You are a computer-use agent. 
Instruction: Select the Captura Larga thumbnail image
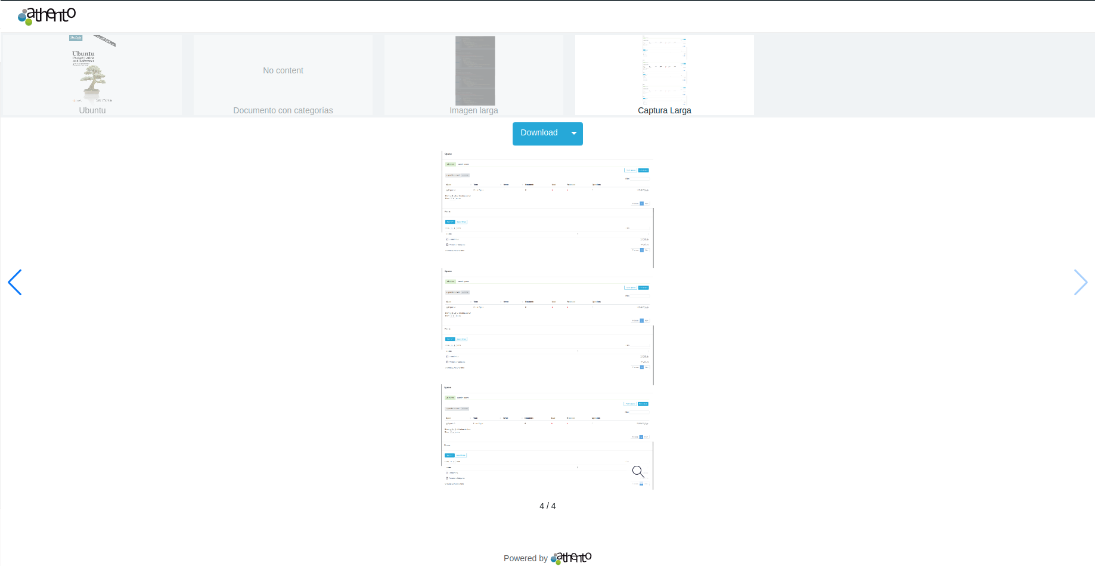click(x=665, y=70)
